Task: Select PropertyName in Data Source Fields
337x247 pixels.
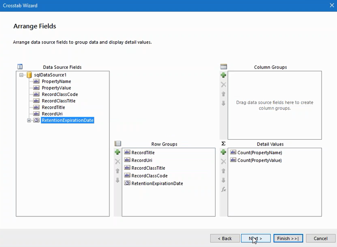Action: (56, 81)
